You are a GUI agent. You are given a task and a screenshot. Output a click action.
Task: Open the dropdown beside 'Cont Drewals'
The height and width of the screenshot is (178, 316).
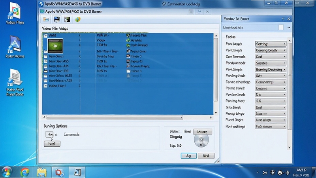(x=271, y=57)
